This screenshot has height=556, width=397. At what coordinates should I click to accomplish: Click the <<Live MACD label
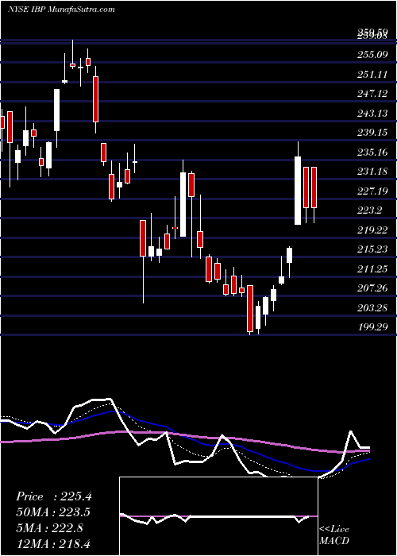point(334,535)
